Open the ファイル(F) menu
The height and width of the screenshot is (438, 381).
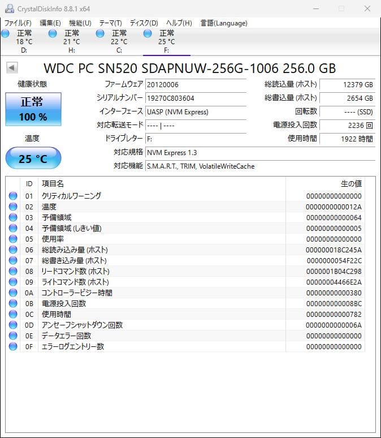[18, 23]
